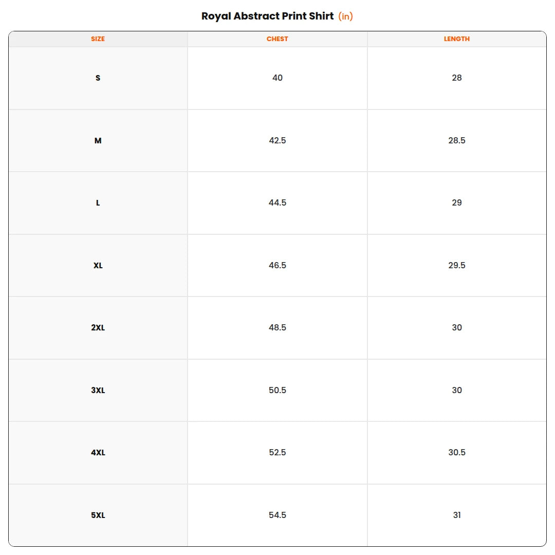This screenshot has height=555, width=555.
Task: Click chest value 54.5 for 5XL
Action: point(277,515)
